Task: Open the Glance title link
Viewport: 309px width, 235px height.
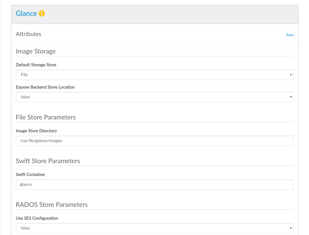Action: click(x=26, y=13)
